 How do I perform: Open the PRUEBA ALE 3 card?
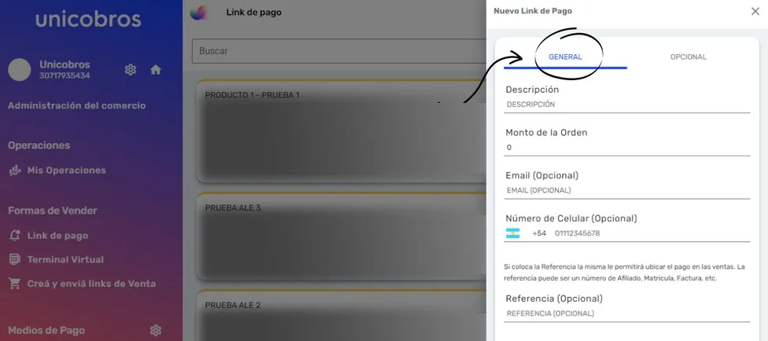point(341,236)
